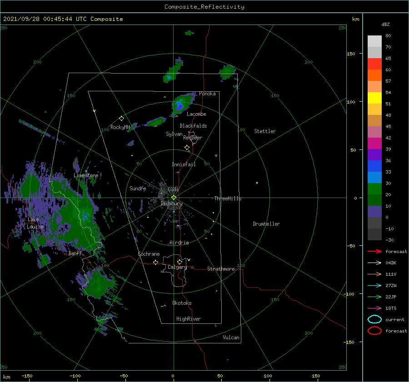
Task: Click yellow diamond marker inside Calgary outline
Action: pos(180,262)
